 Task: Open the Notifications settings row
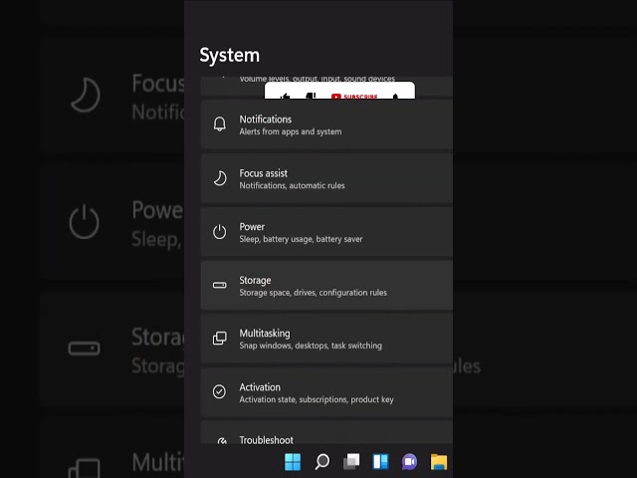[x=326, y=124]
